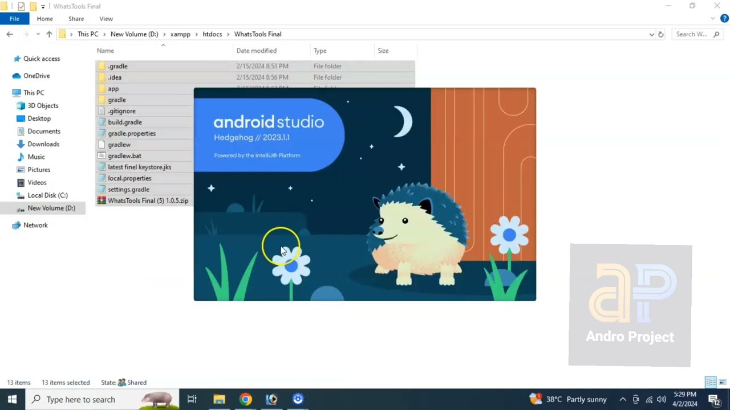This screenshot has width=730, height=410.
Task: Select latest finel keystore.jks file
Action: [139, 167]
